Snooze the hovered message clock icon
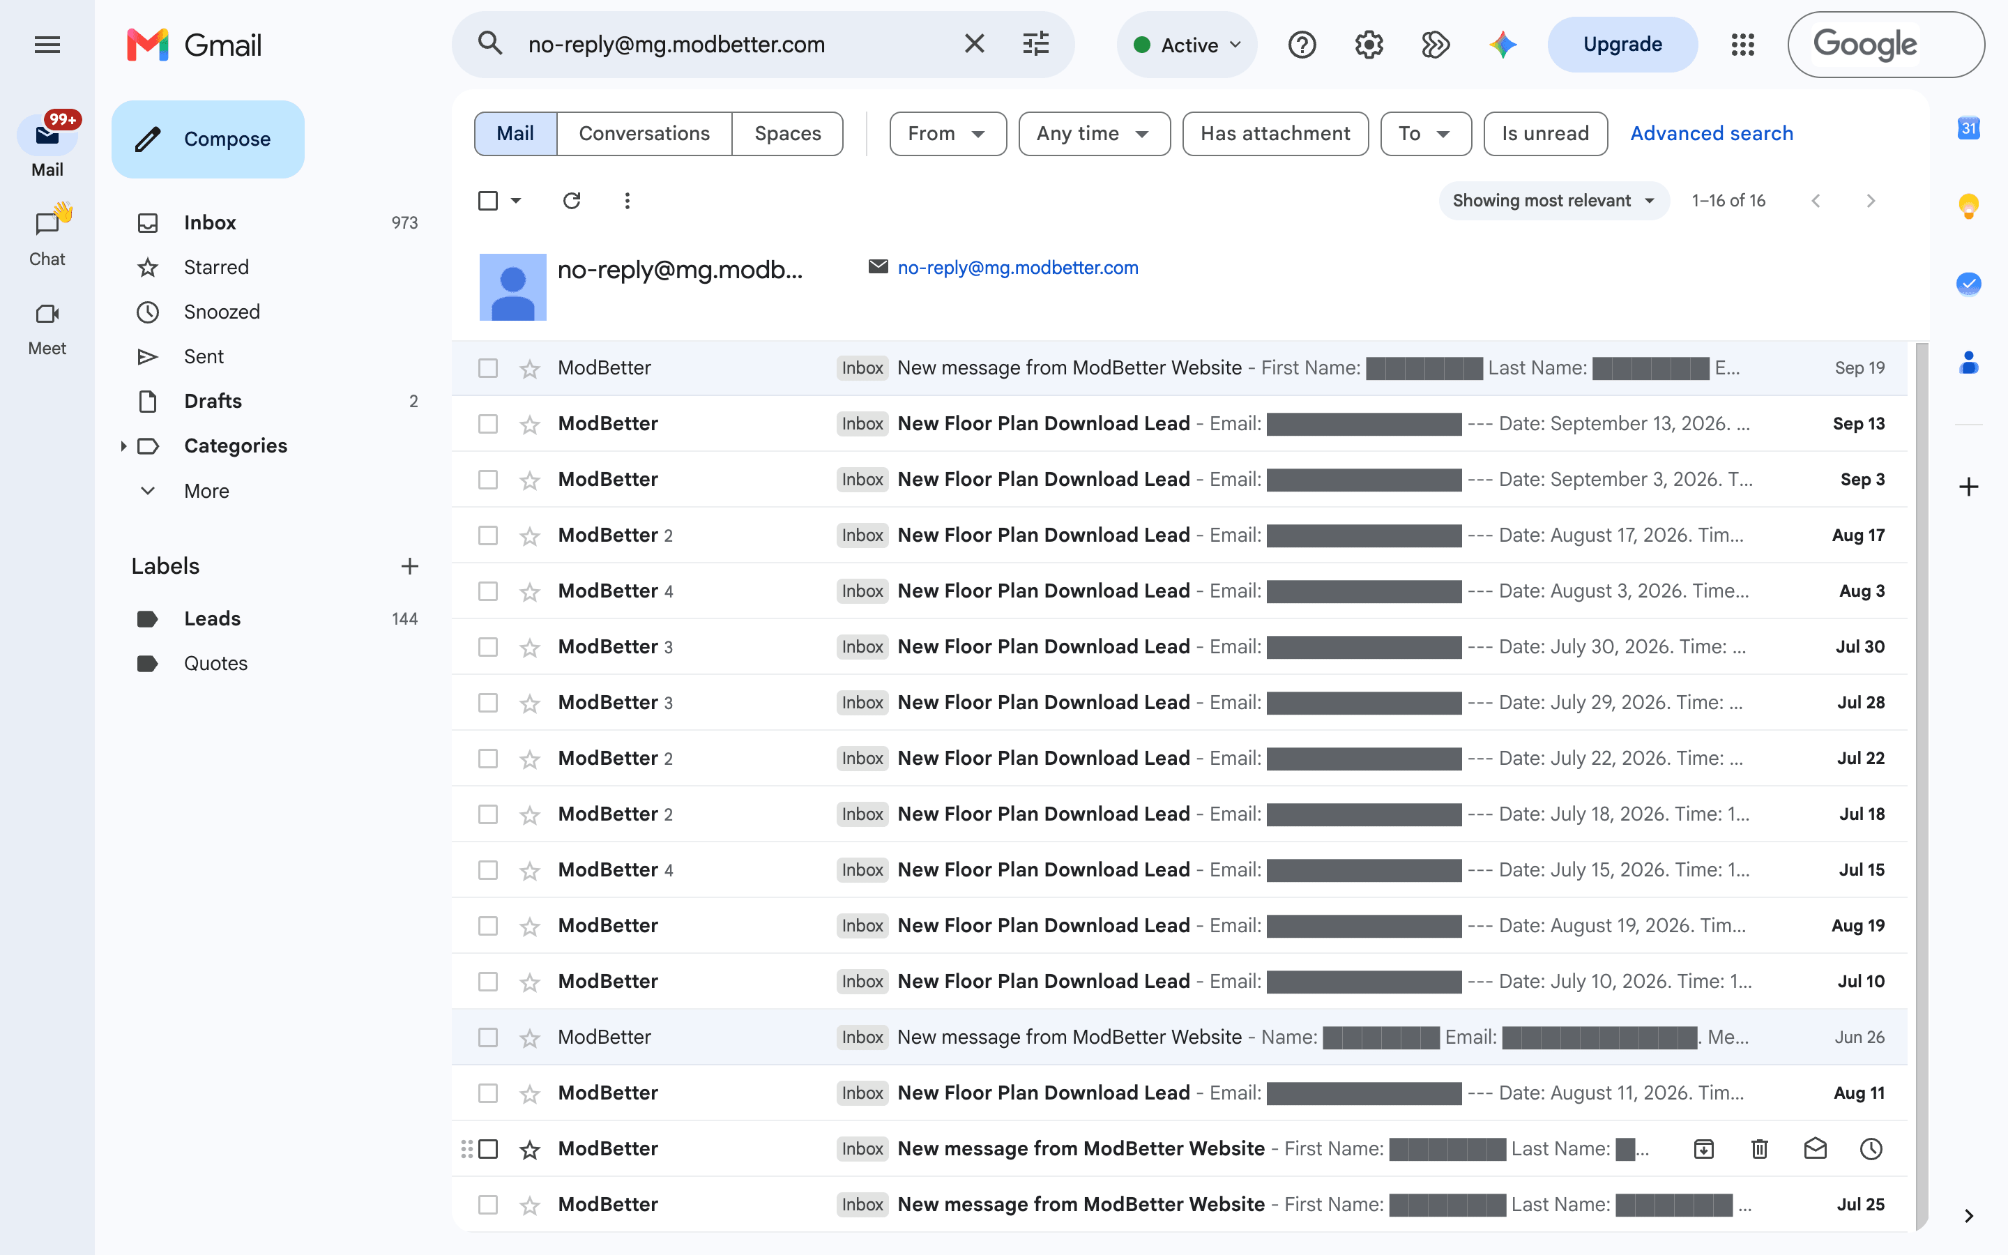The image size is (2008, 1255). (1871, 1149)
